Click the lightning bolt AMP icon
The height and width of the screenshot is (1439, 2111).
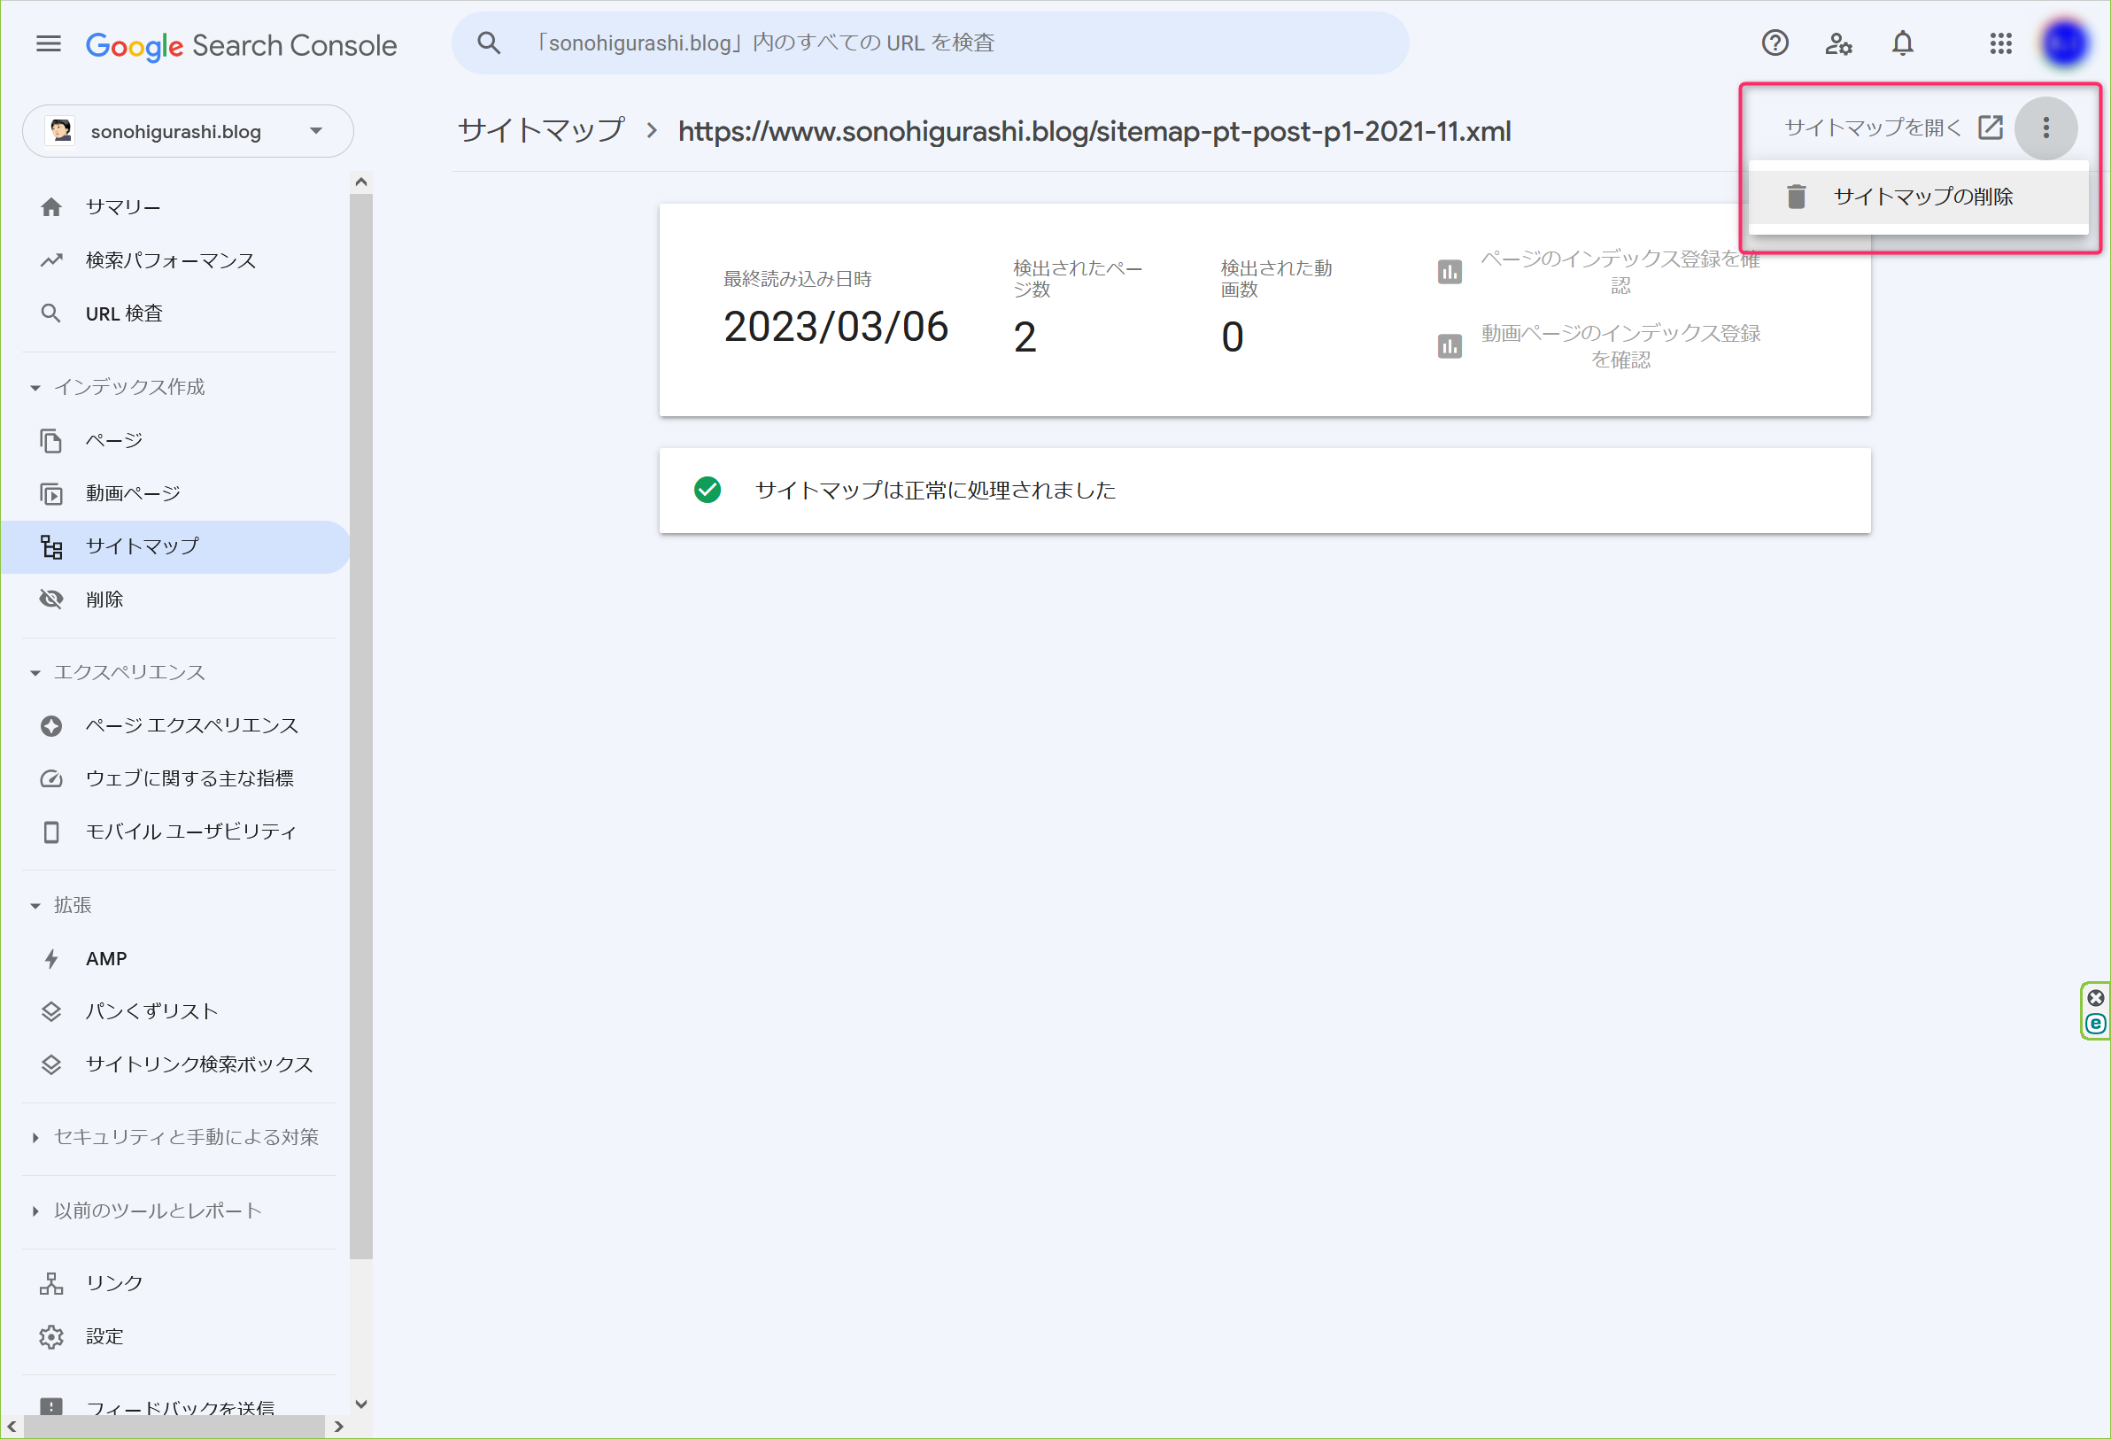(50, 959)
